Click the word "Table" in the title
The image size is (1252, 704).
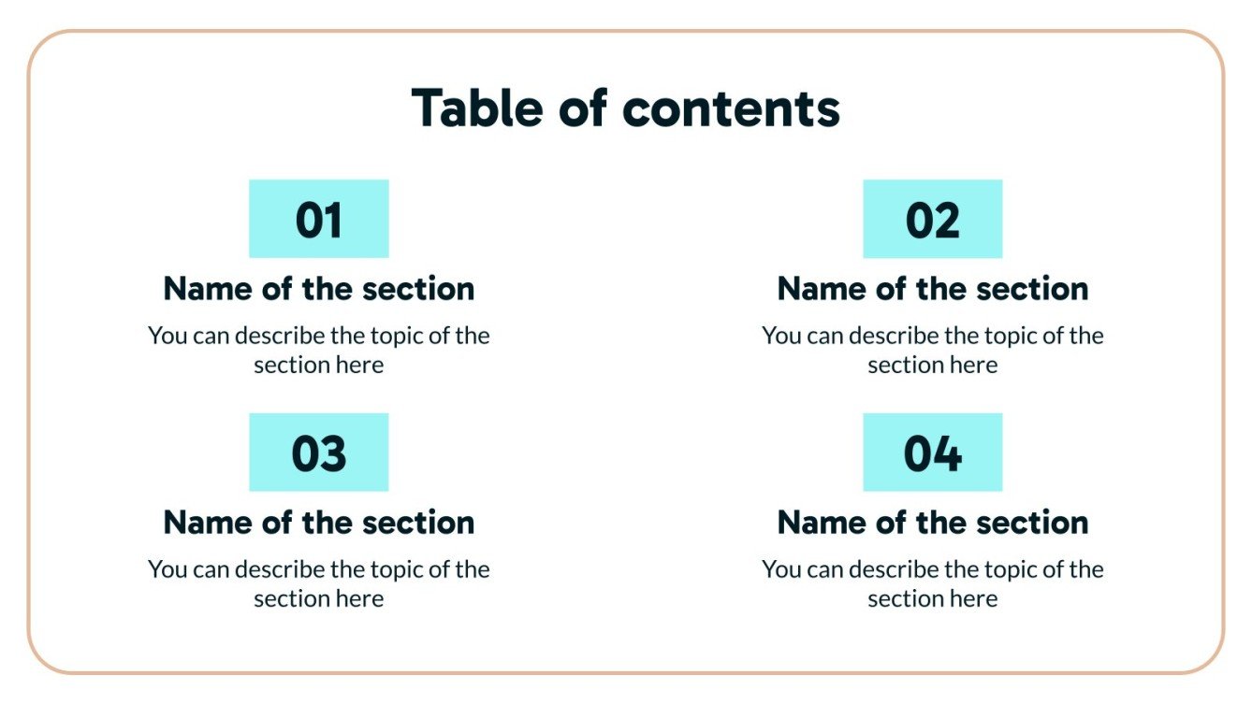(477, 108)
